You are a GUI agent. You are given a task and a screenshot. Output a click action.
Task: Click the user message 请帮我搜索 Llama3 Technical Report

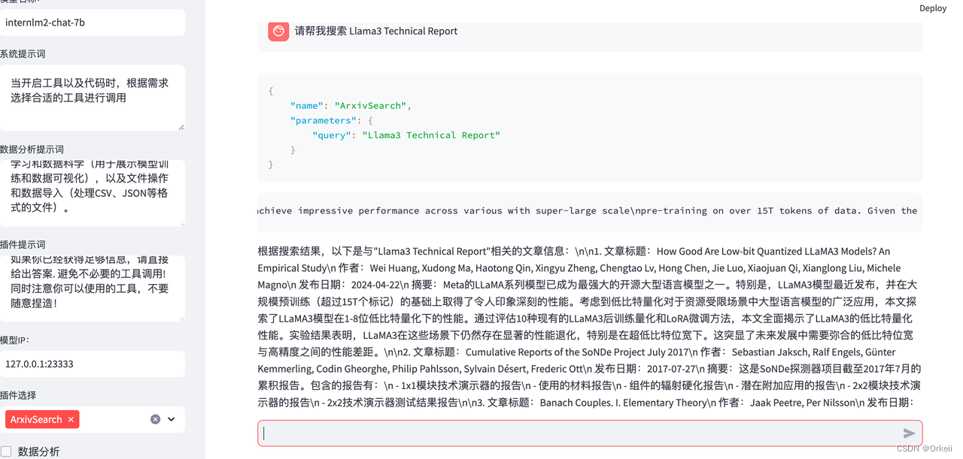376,31
